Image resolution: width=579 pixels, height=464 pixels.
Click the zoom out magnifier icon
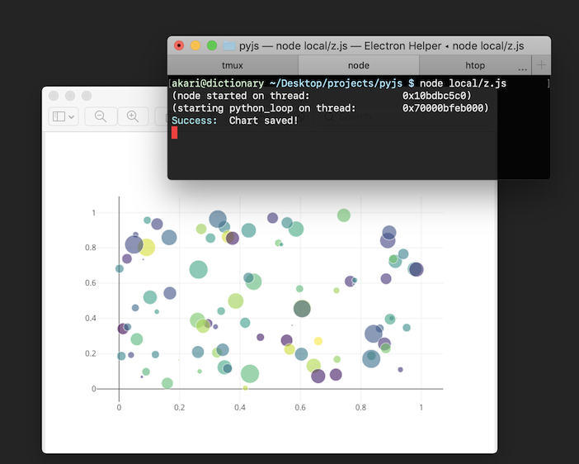(x=101, y=116)
